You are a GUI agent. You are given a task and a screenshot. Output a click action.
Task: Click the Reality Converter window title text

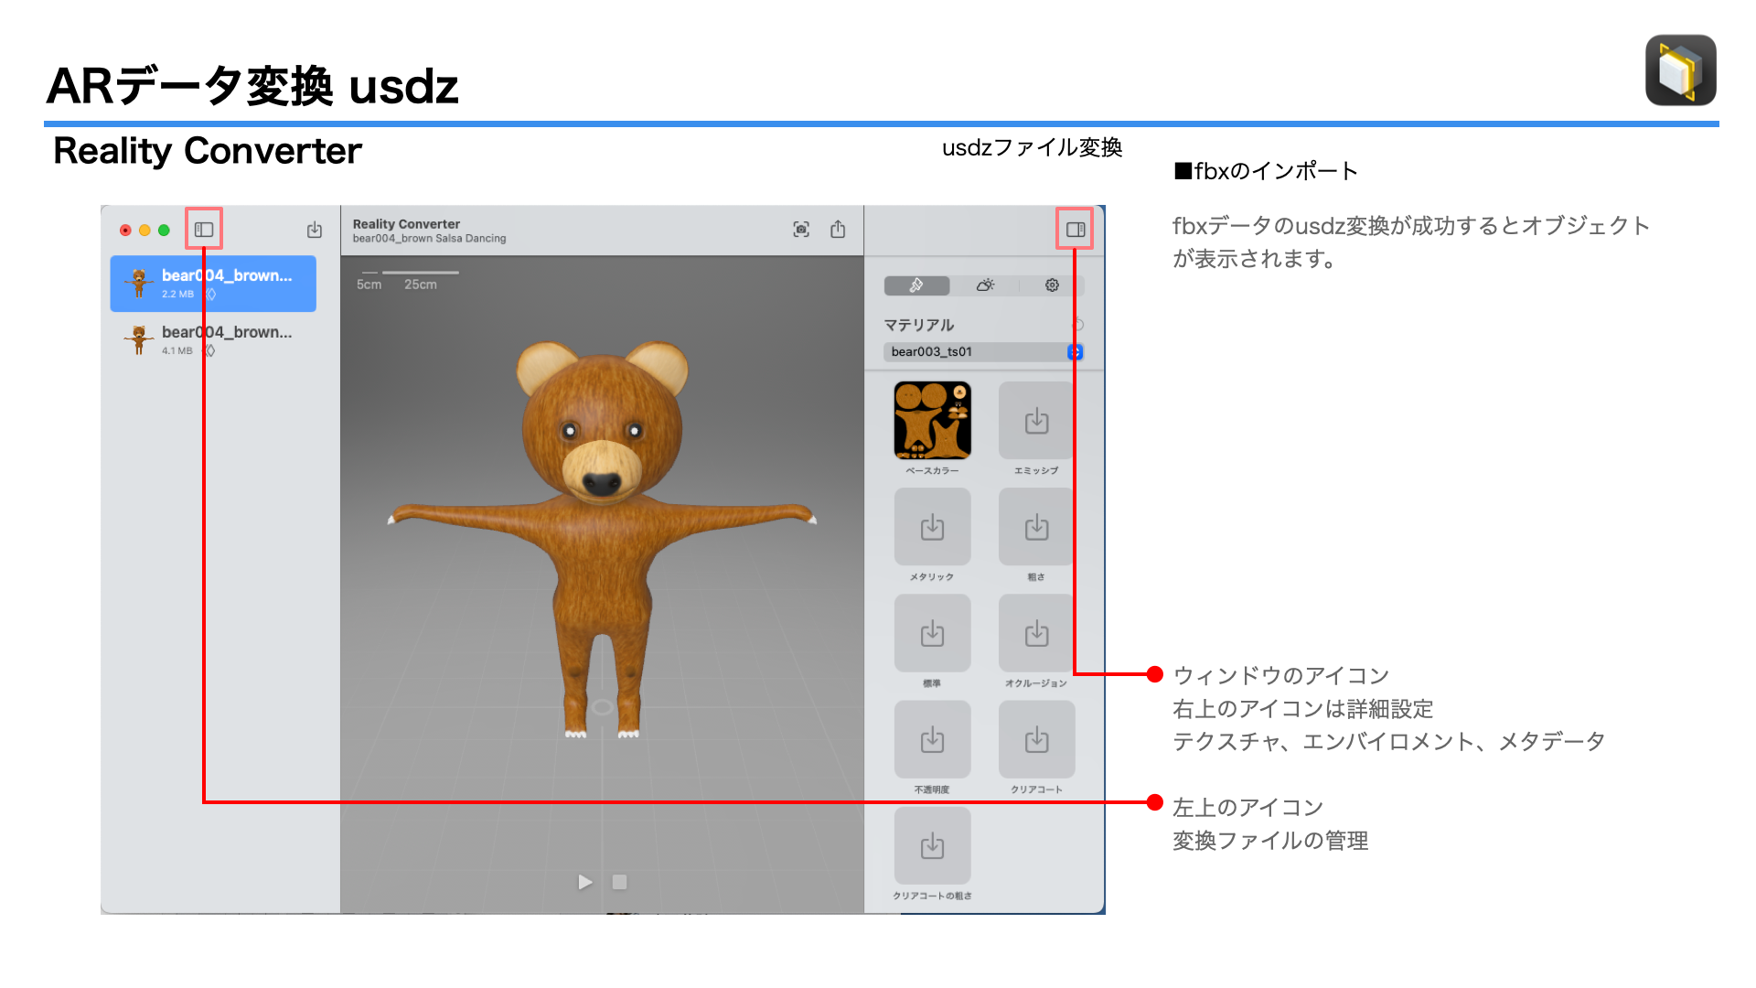point(406,224)
